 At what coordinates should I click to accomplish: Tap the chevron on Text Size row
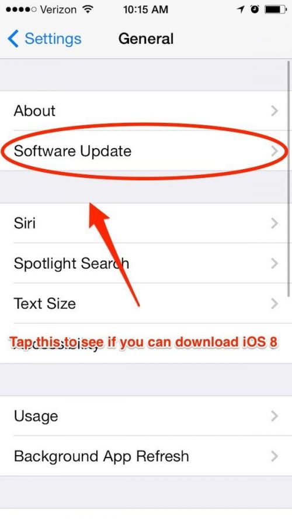coord(274,303)
